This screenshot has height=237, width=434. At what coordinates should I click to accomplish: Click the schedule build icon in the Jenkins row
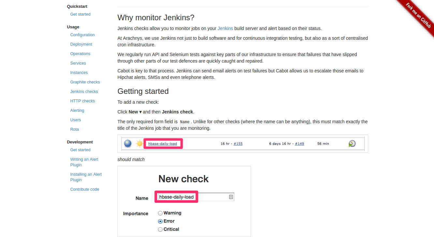(352, 143)
